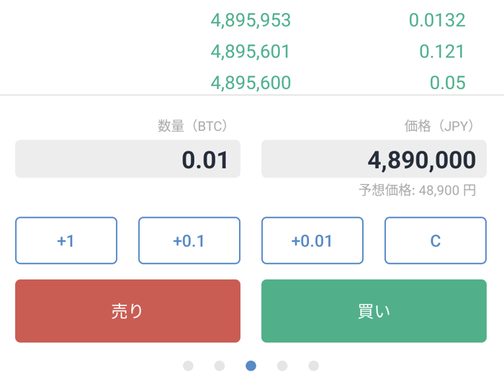Tap the +1 quantity button
504x388 pixels.
click(66, 241)
